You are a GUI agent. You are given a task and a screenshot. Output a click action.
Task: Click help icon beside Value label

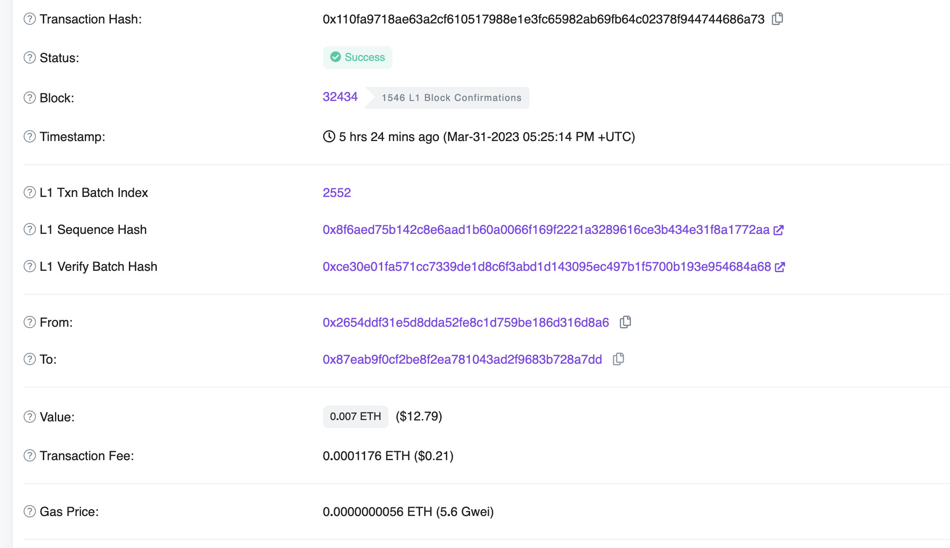[x=30, y=417]
